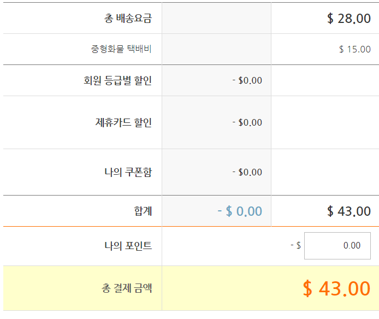
Task: Open the 제휴카드 할인 row label
Action: tap(123, 122)
